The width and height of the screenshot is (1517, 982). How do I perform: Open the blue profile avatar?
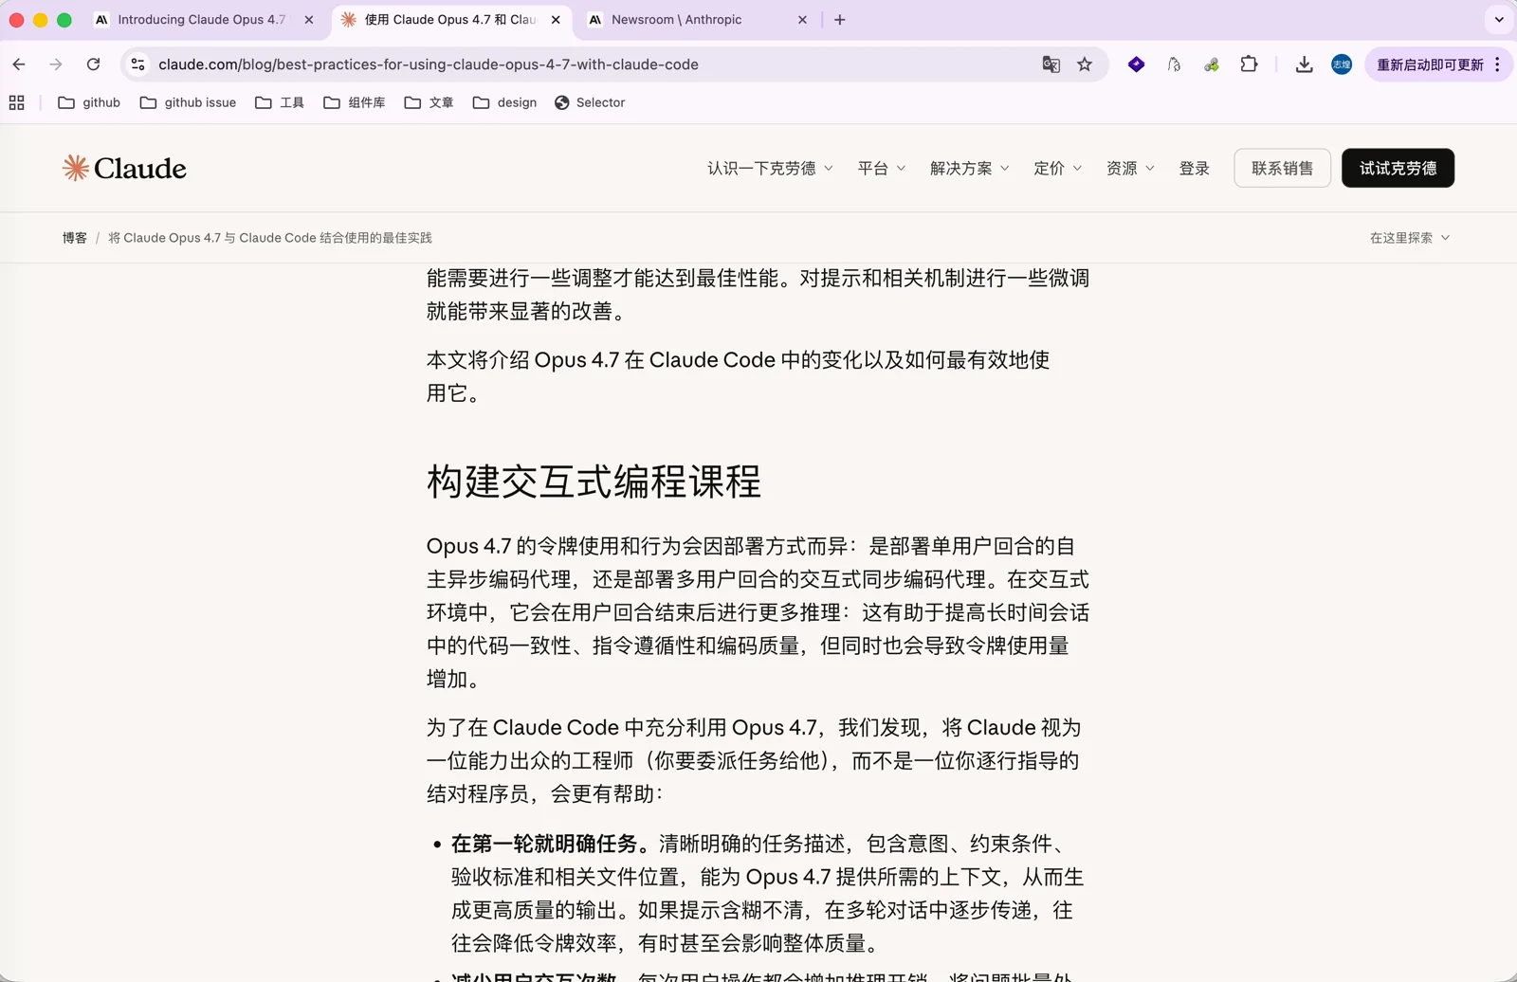tap(1342, 64)
